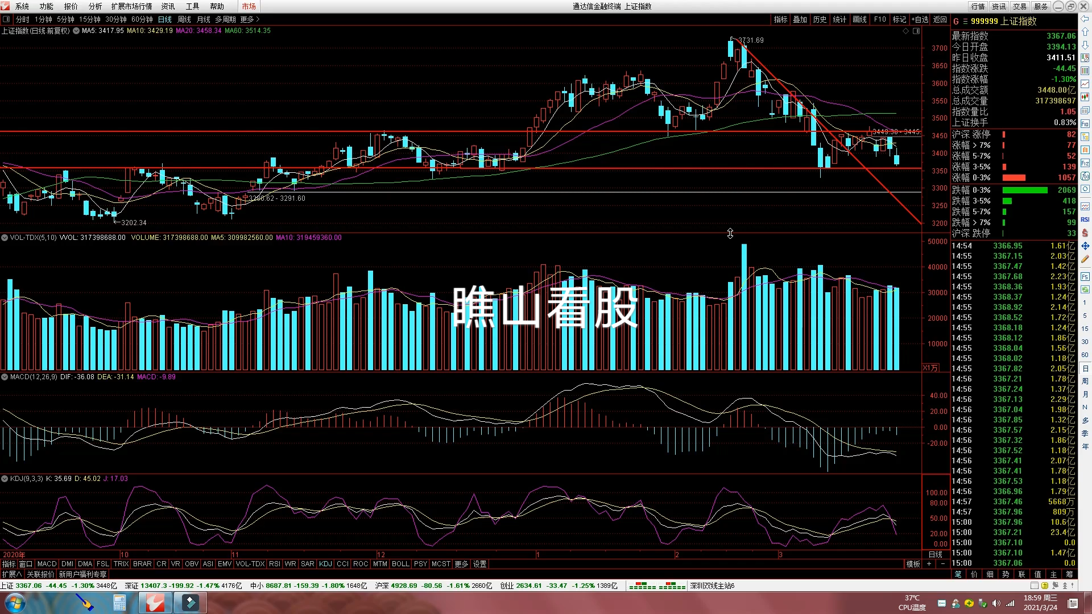Click the 服务 button at top right
The height and width of the screenshot is (614, 1092).
1041,6
